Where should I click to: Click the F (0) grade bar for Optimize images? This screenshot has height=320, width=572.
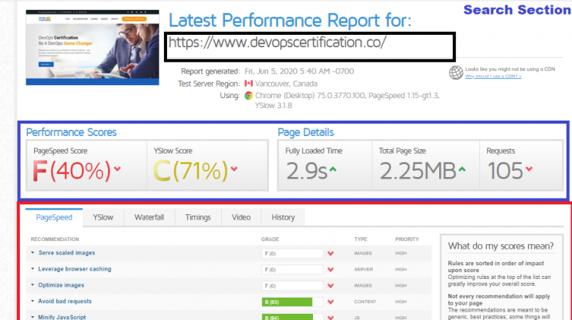tap(292, 286)
